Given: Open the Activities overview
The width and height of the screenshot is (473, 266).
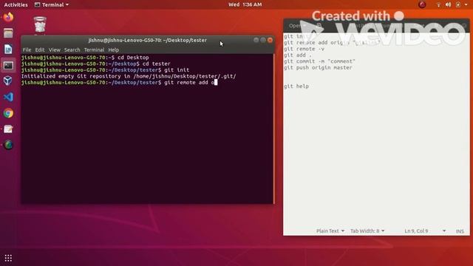Looking at the screenshot, I should point(16,4).
